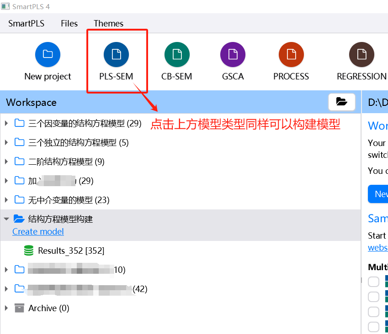This screenshot has width=388, height=334.
Task: Open the SmartPLS menu
Action: pos(26,23)
